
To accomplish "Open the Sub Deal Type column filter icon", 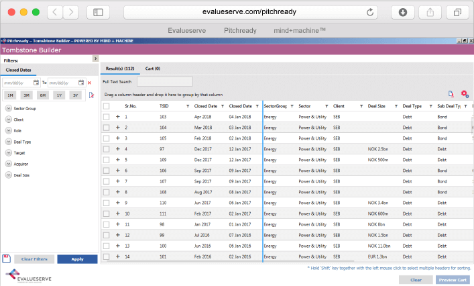I will click(x=465, y=106).
